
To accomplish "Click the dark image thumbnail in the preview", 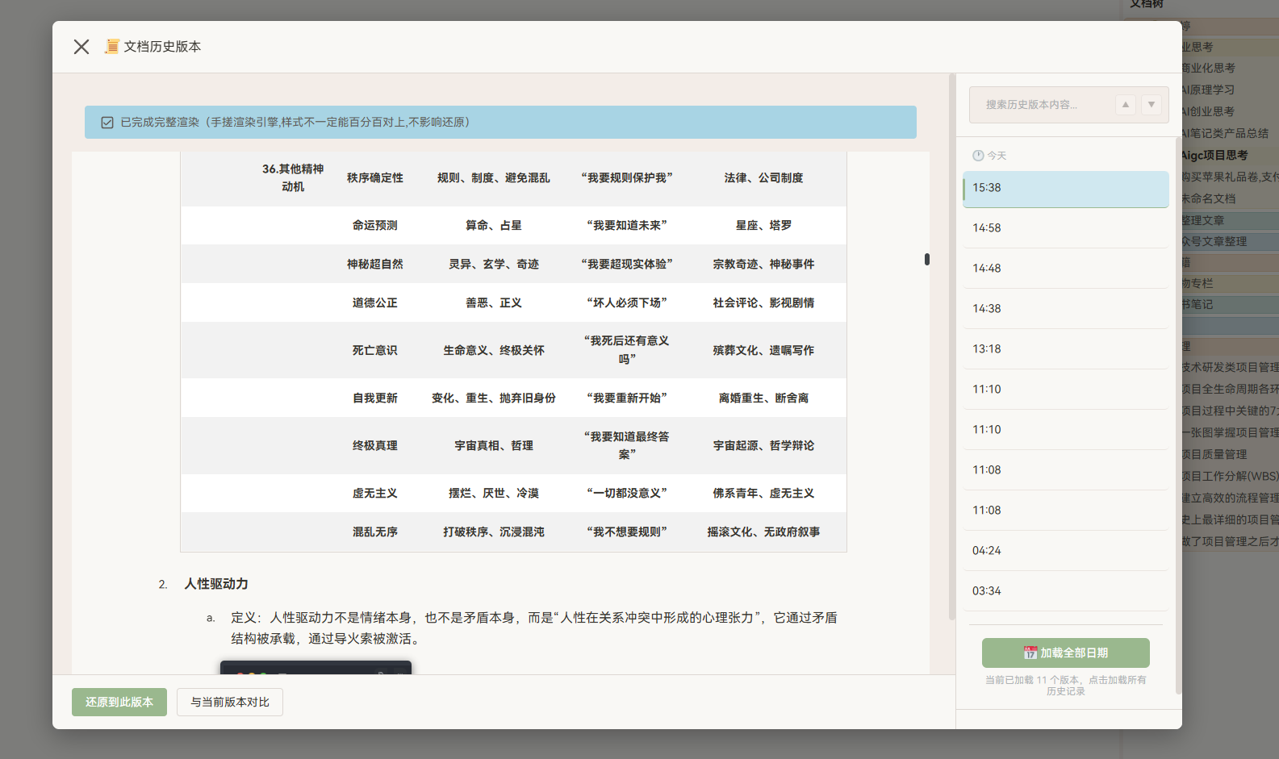I will point(316,668).
